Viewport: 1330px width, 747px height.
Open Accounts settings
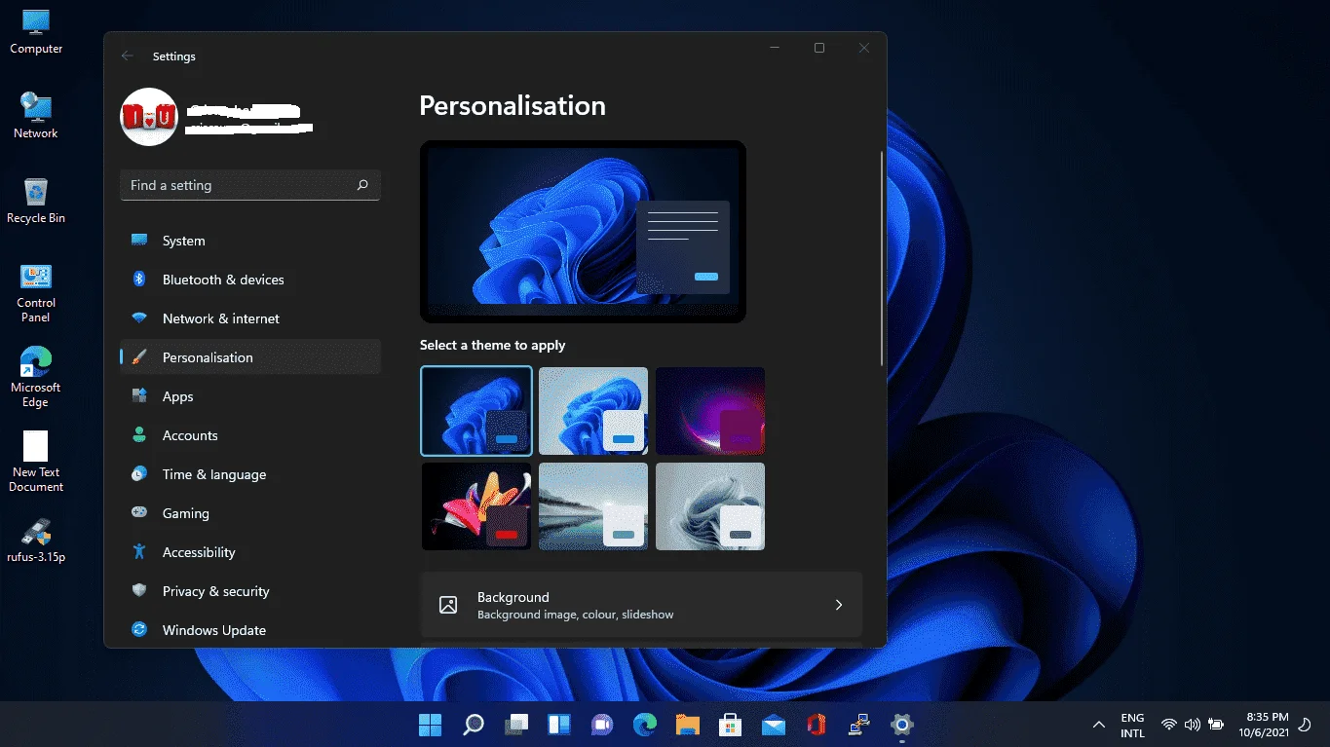click(249, 435)
